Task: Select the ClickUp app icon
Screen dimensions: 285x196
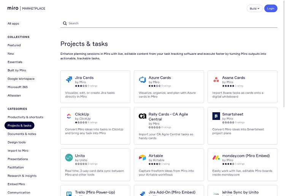Action: coord(69,116)
